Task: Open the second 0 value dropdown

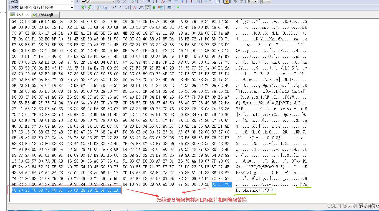Action: coord(269,1)
